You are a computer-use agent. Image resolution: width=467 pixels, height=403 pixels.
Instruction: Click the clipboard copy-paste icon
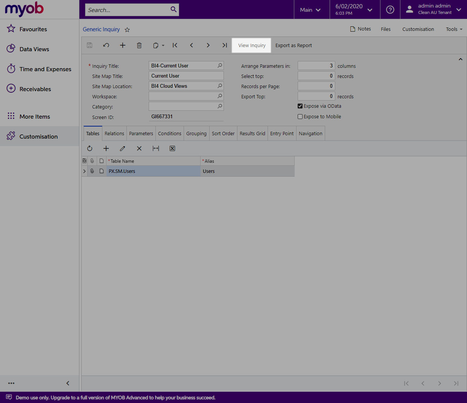pyautogui.click(x=156, y=45)
